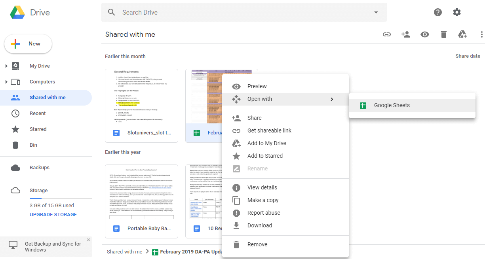Screen dimensions: 485x259
Task: Open Drive settings via the gear icon
Action: (457, 12)
